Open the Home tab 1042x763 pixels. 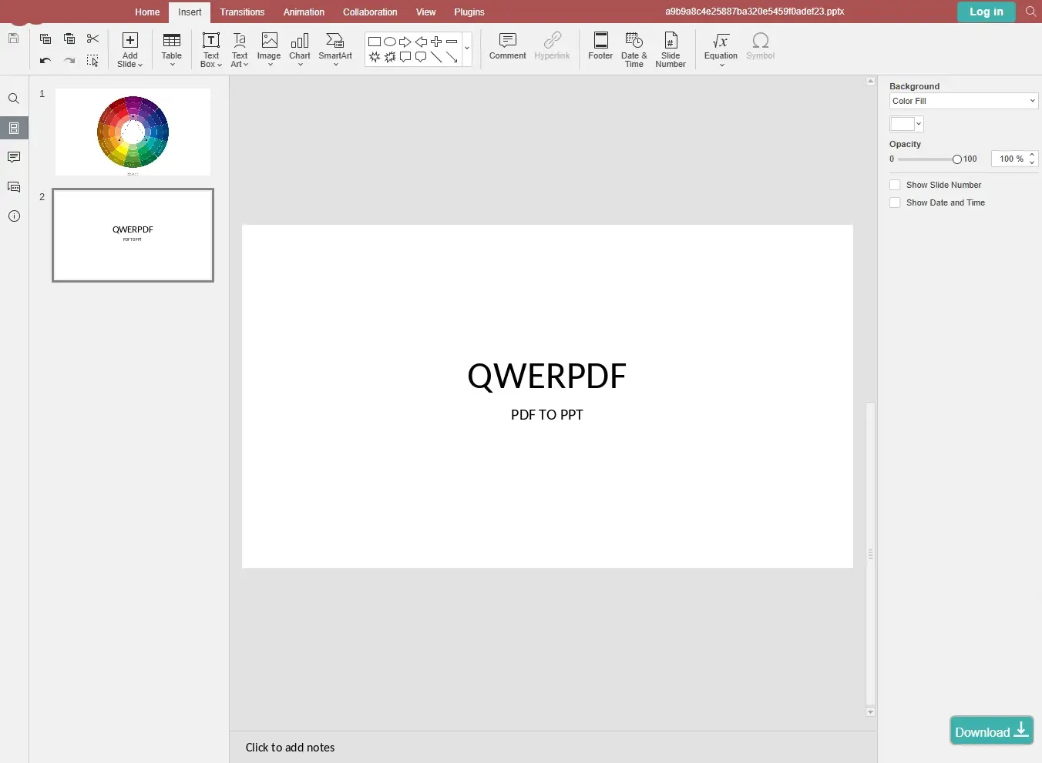[x=147, y=12]
